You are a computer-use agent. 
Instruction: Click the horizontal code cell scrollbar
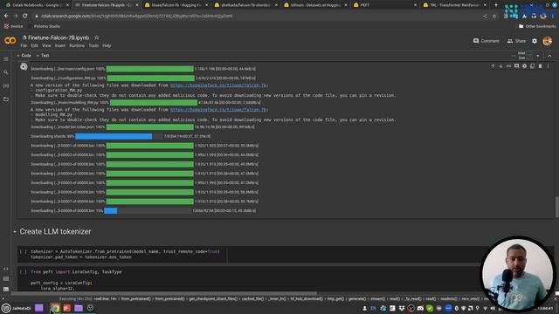(164, 294)
